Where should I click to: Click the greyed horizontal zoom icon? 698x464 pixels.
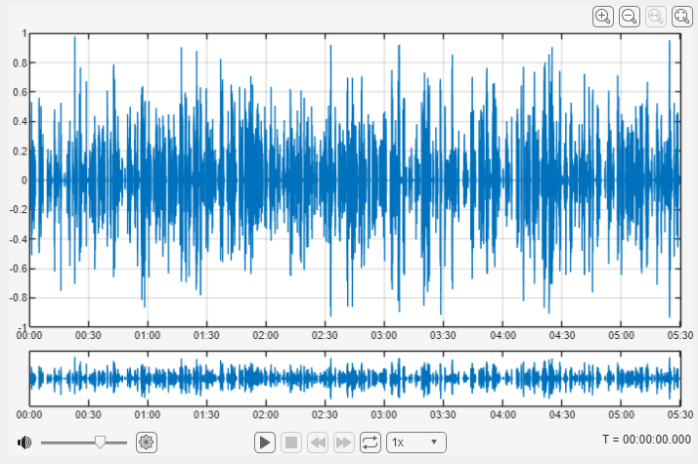pyautogui.click(x=656, y=17)
